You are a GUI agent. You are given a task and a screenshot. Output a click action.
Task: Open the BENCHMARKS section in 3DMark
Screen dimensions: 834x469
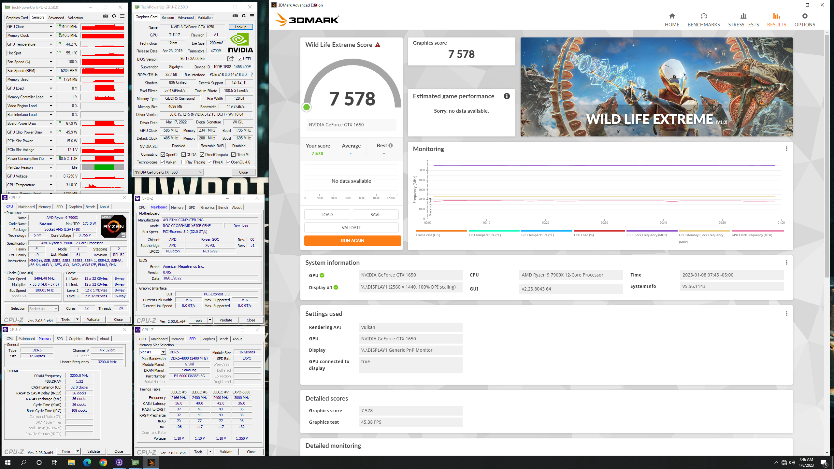(704, 20)
